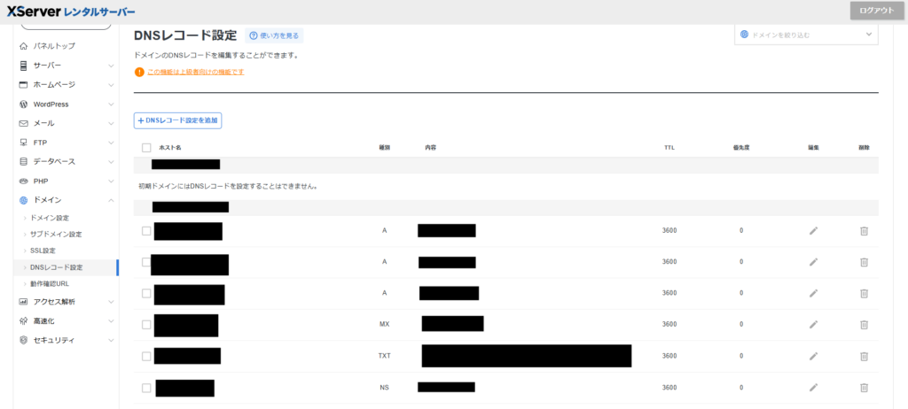
Task: Click XServer レンタルサーバー logo
Action: [72, 12]
